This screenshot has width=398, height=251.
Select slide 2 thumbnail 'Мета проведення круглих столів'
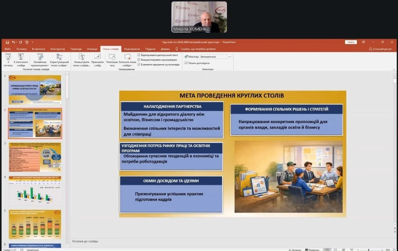coord(35,124)
